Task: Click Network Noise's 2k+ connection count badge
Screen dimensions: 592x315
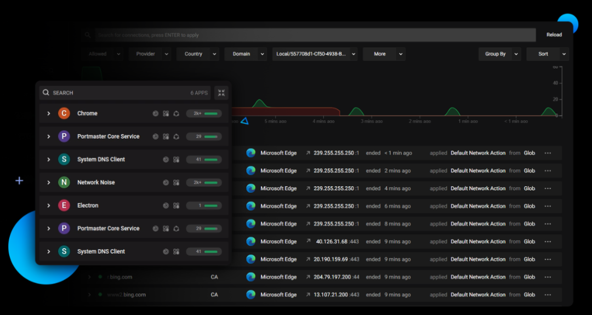Action: 204,182
